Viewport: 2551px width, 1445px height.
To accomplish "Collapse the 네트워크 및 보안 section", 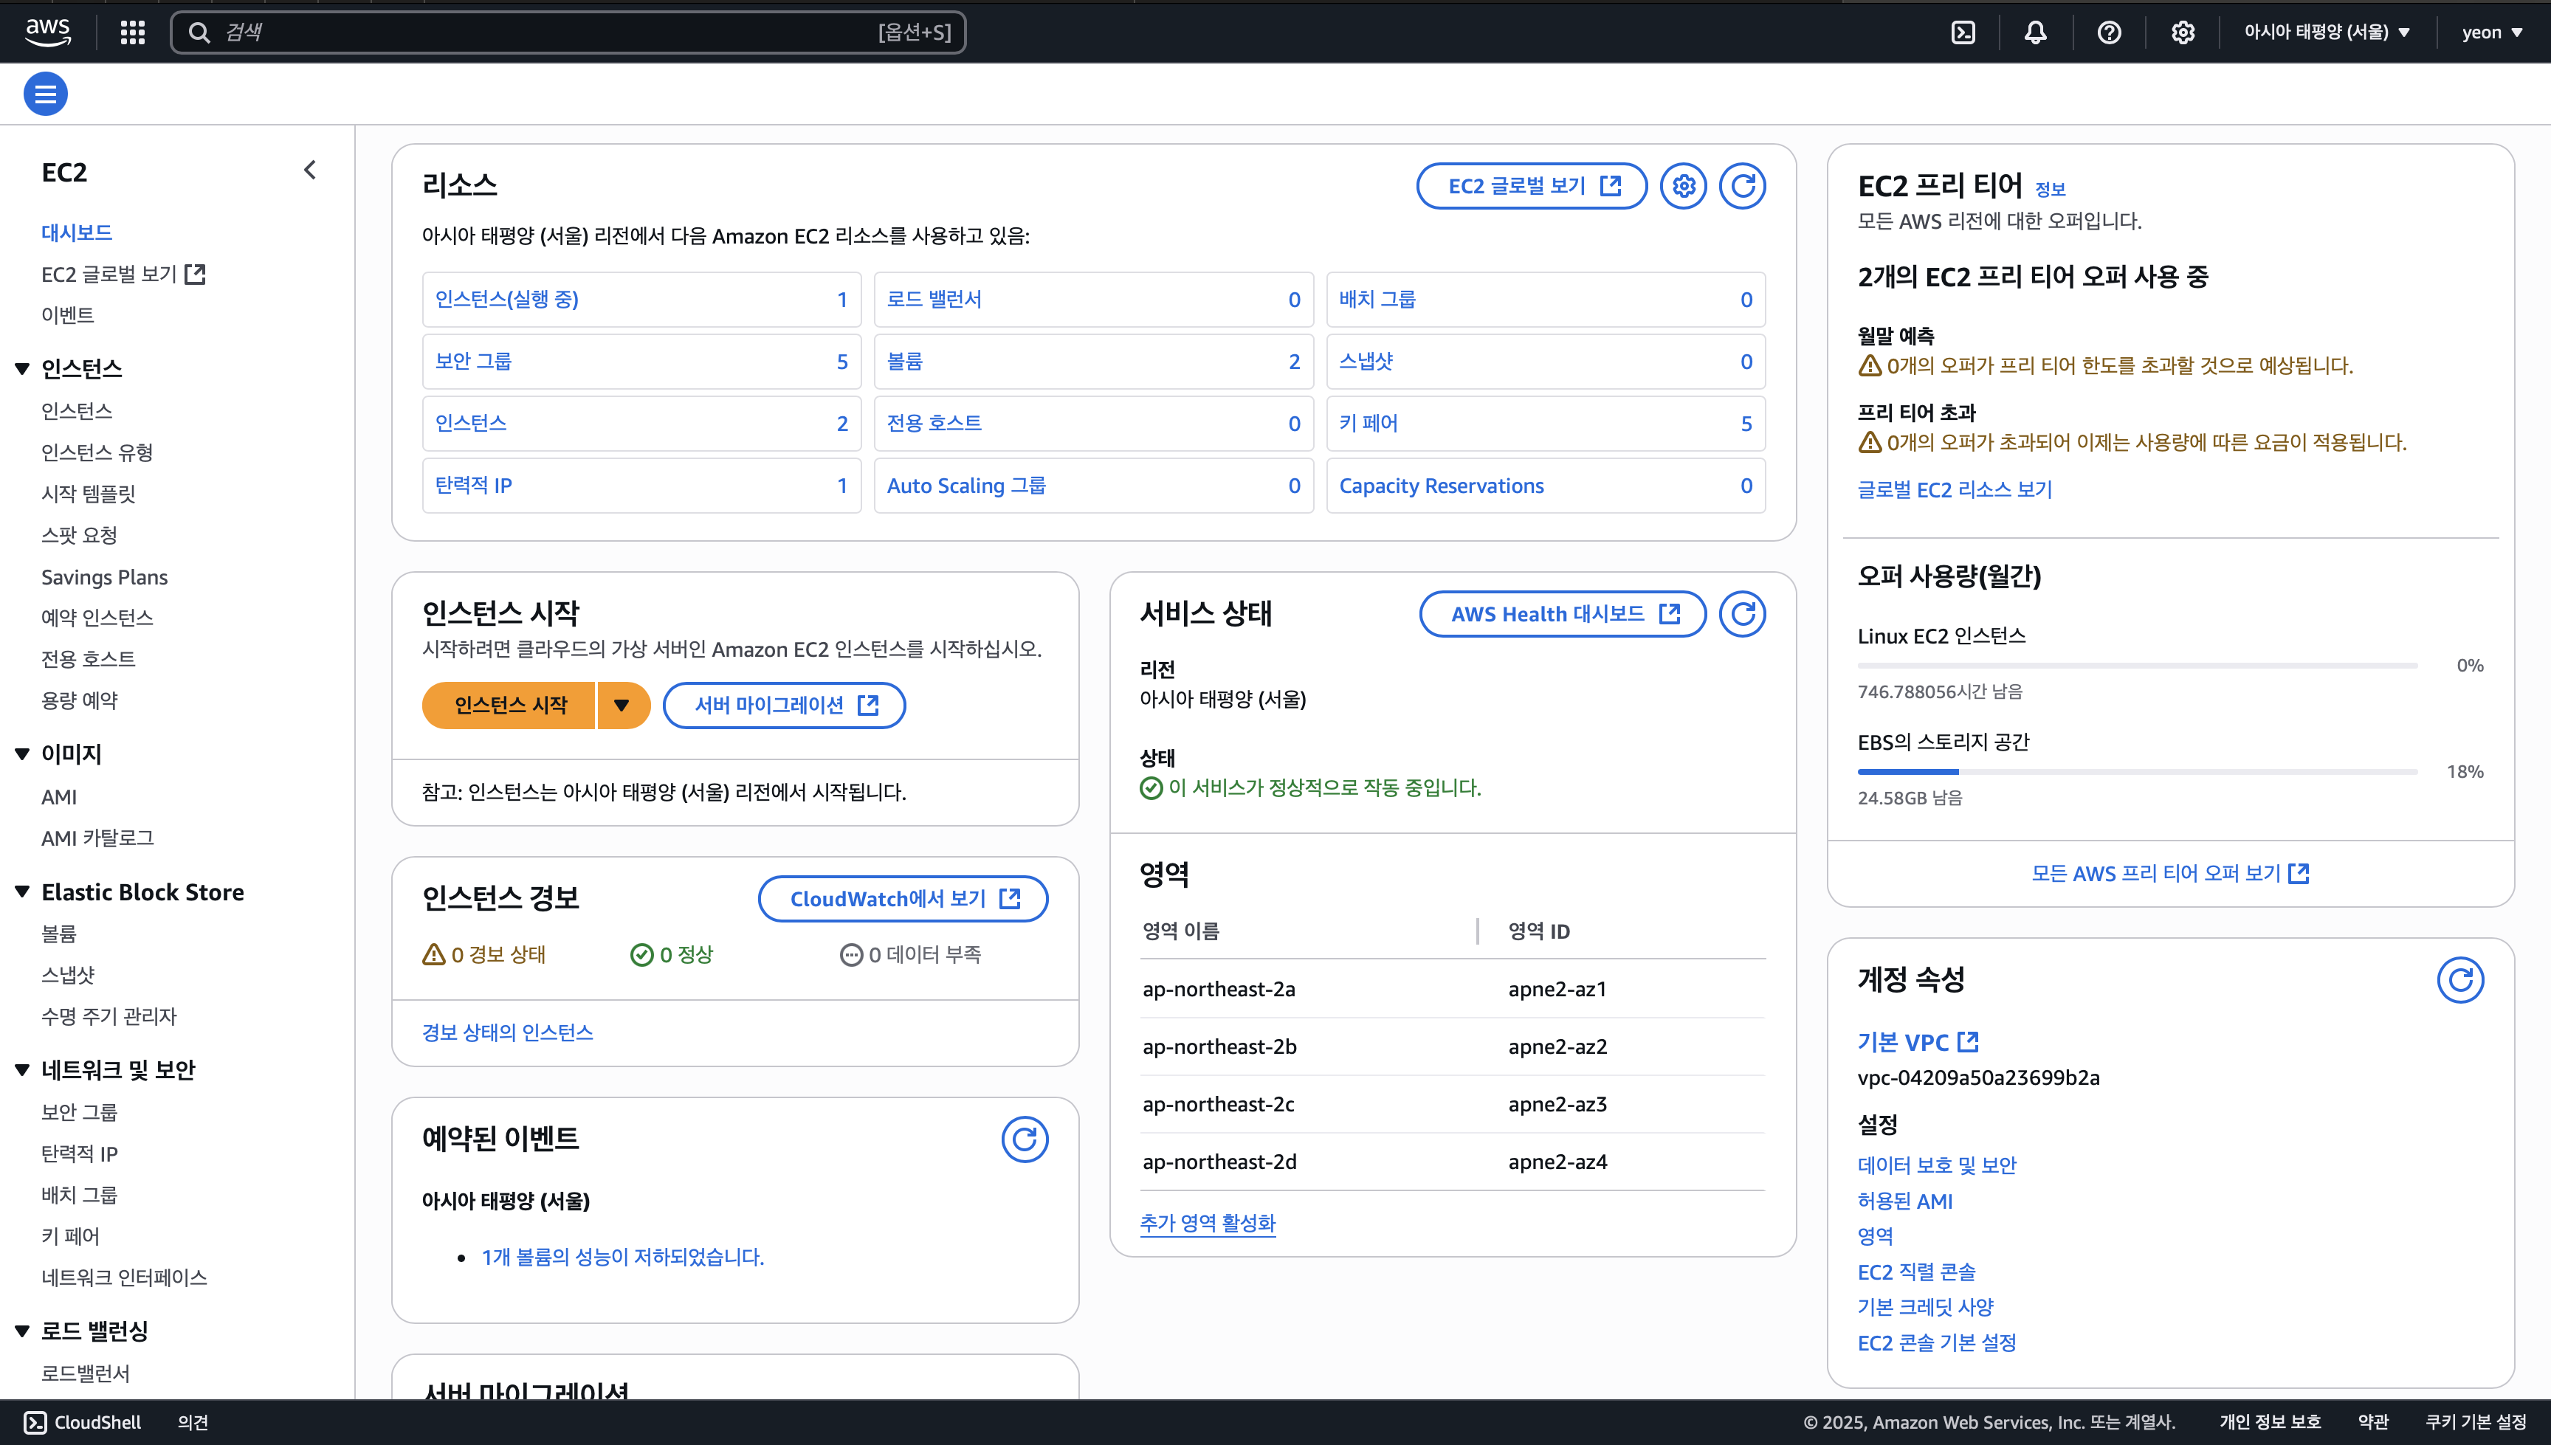I will [x=22, y=1070].
